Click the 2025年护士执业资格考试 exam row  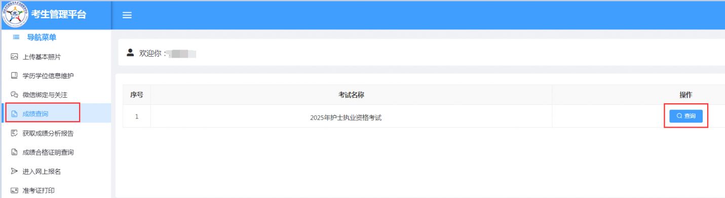[424, 117]
